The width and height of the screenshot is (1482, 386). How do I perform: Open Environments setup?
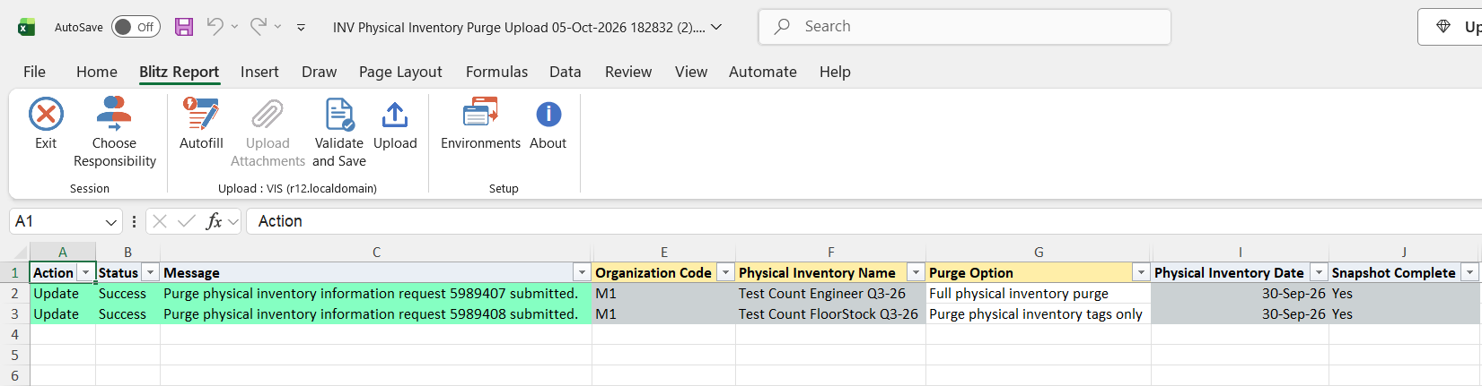480,124
